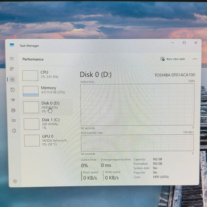
Task: Open the App history icon
Action: [x=13, y=90]
